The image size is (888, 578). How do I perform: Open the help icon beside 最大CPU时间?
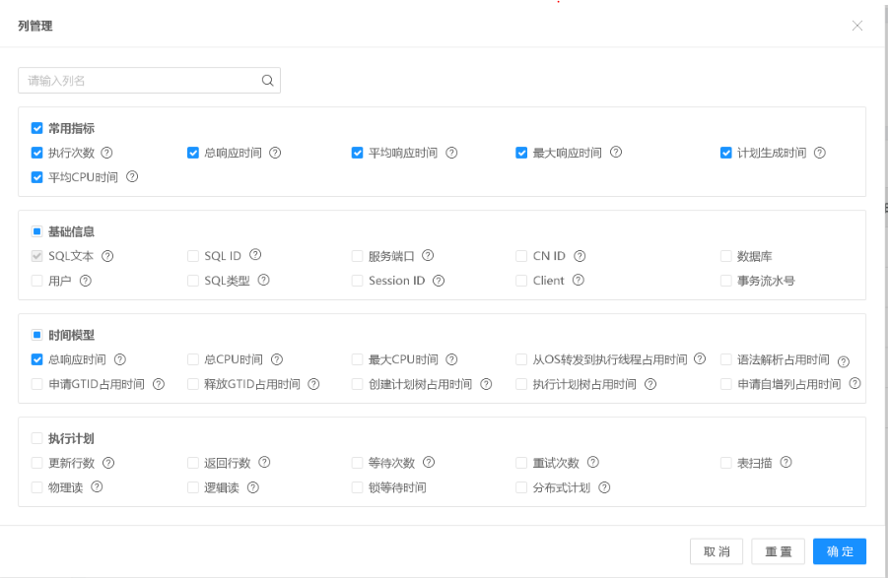click(x=451, y=358)
